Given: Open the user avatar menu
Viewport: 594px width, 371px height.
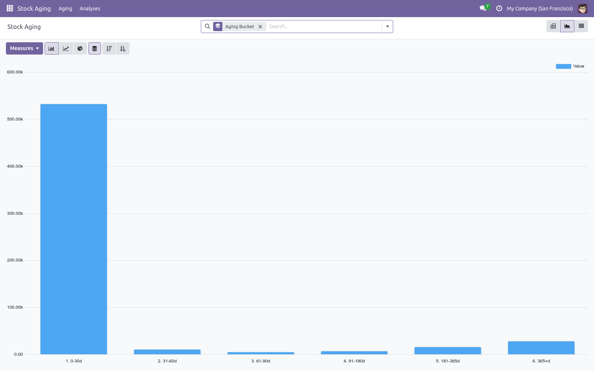Looking at the screenshot, I should coord(582,8).
